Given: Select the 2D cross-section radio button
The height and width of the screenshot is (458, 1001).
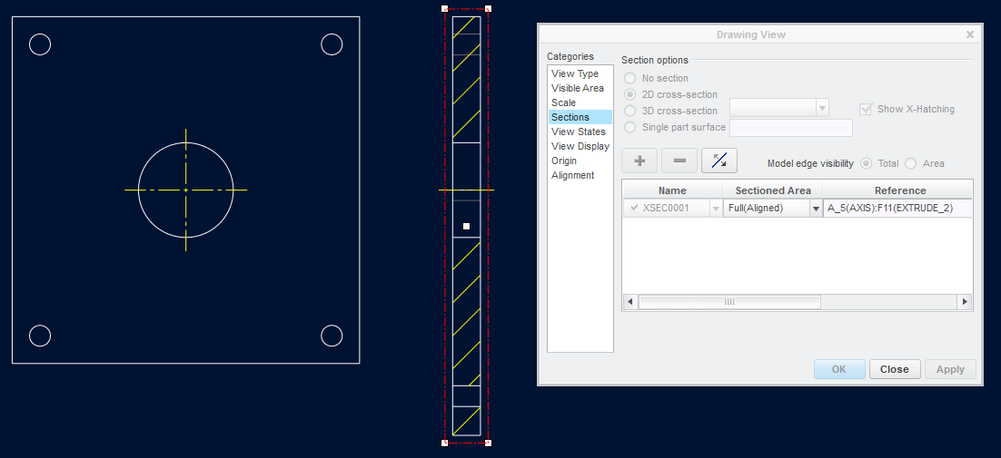Looking at the screenshot, I should pos(630,94).
